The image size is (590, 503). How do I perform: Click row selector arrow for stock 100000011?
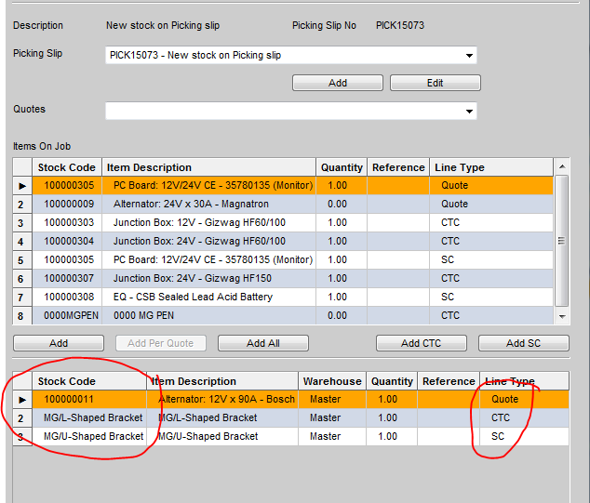tap(22, 400)
